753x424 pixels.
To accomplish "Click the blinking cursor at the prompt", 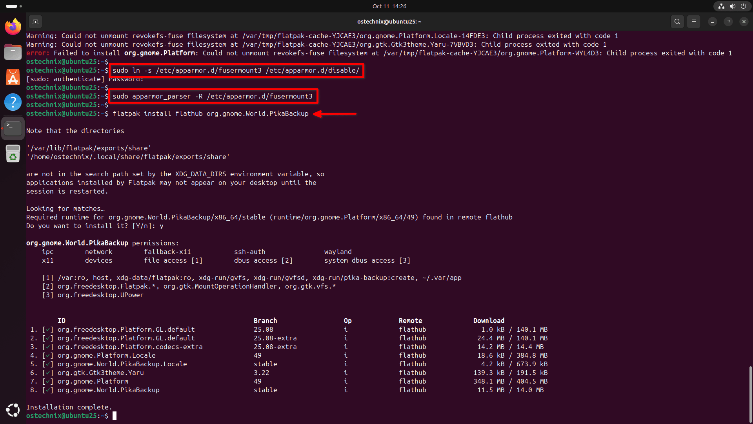I will point(115,416).
